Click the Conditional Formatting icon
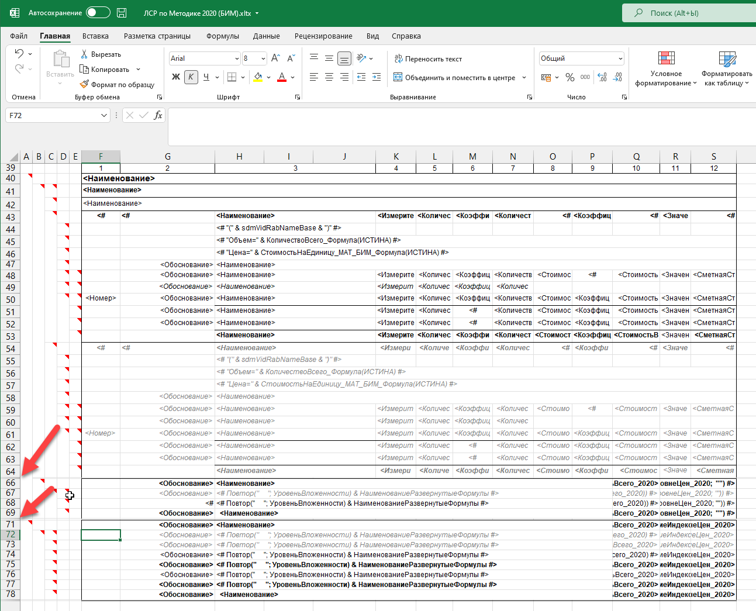756x611 pixels. pos(666,58)
